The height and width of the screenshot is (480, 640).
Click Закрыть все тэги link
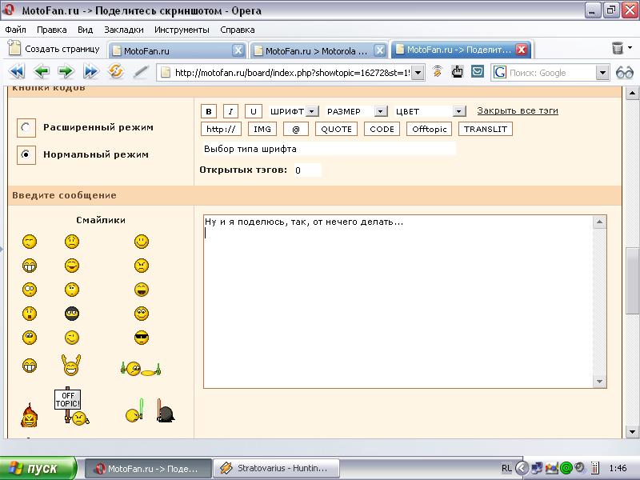(518, 110)
